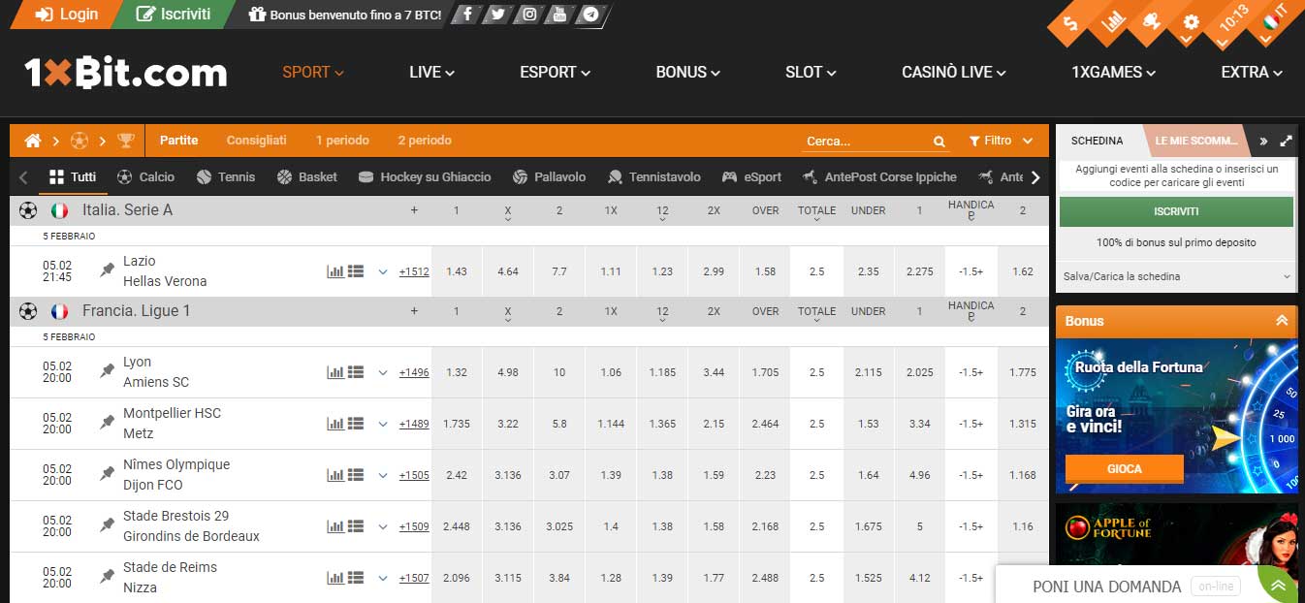Switch to the Consigliati tab
This screenshot has width=1305, height=603.
pos(256,141)
